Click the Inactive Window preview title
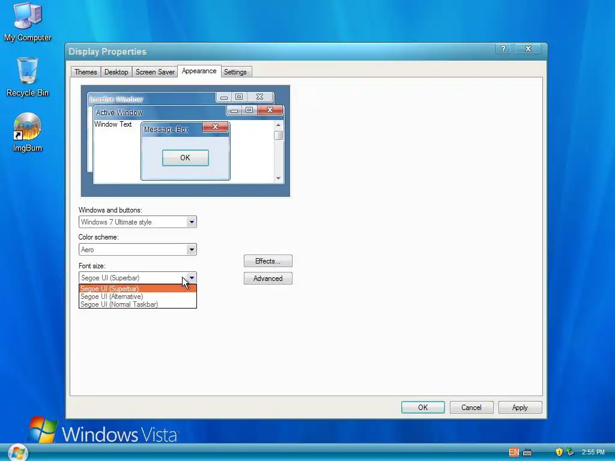This screenshot has height=461, width=615. pos(116,99)
